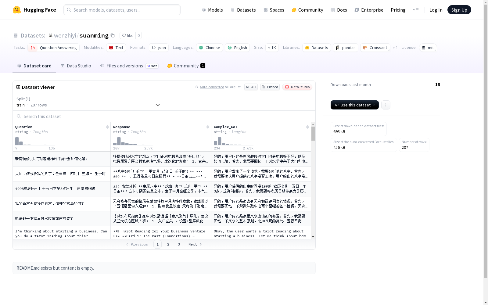The width and height of the screenshot is (488, 305).
Task: Select the < 1K size tag
Action: 272,48
